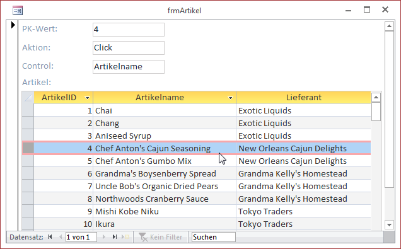Screen dimensions: 401x249
Task: Go to next record in navigation bar
Action: click(104, 237)
